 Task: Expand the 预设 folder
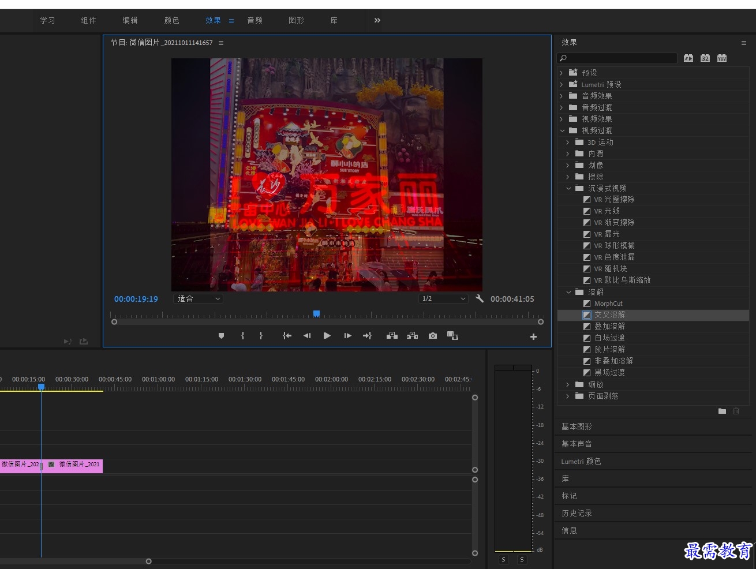point(562,73)
